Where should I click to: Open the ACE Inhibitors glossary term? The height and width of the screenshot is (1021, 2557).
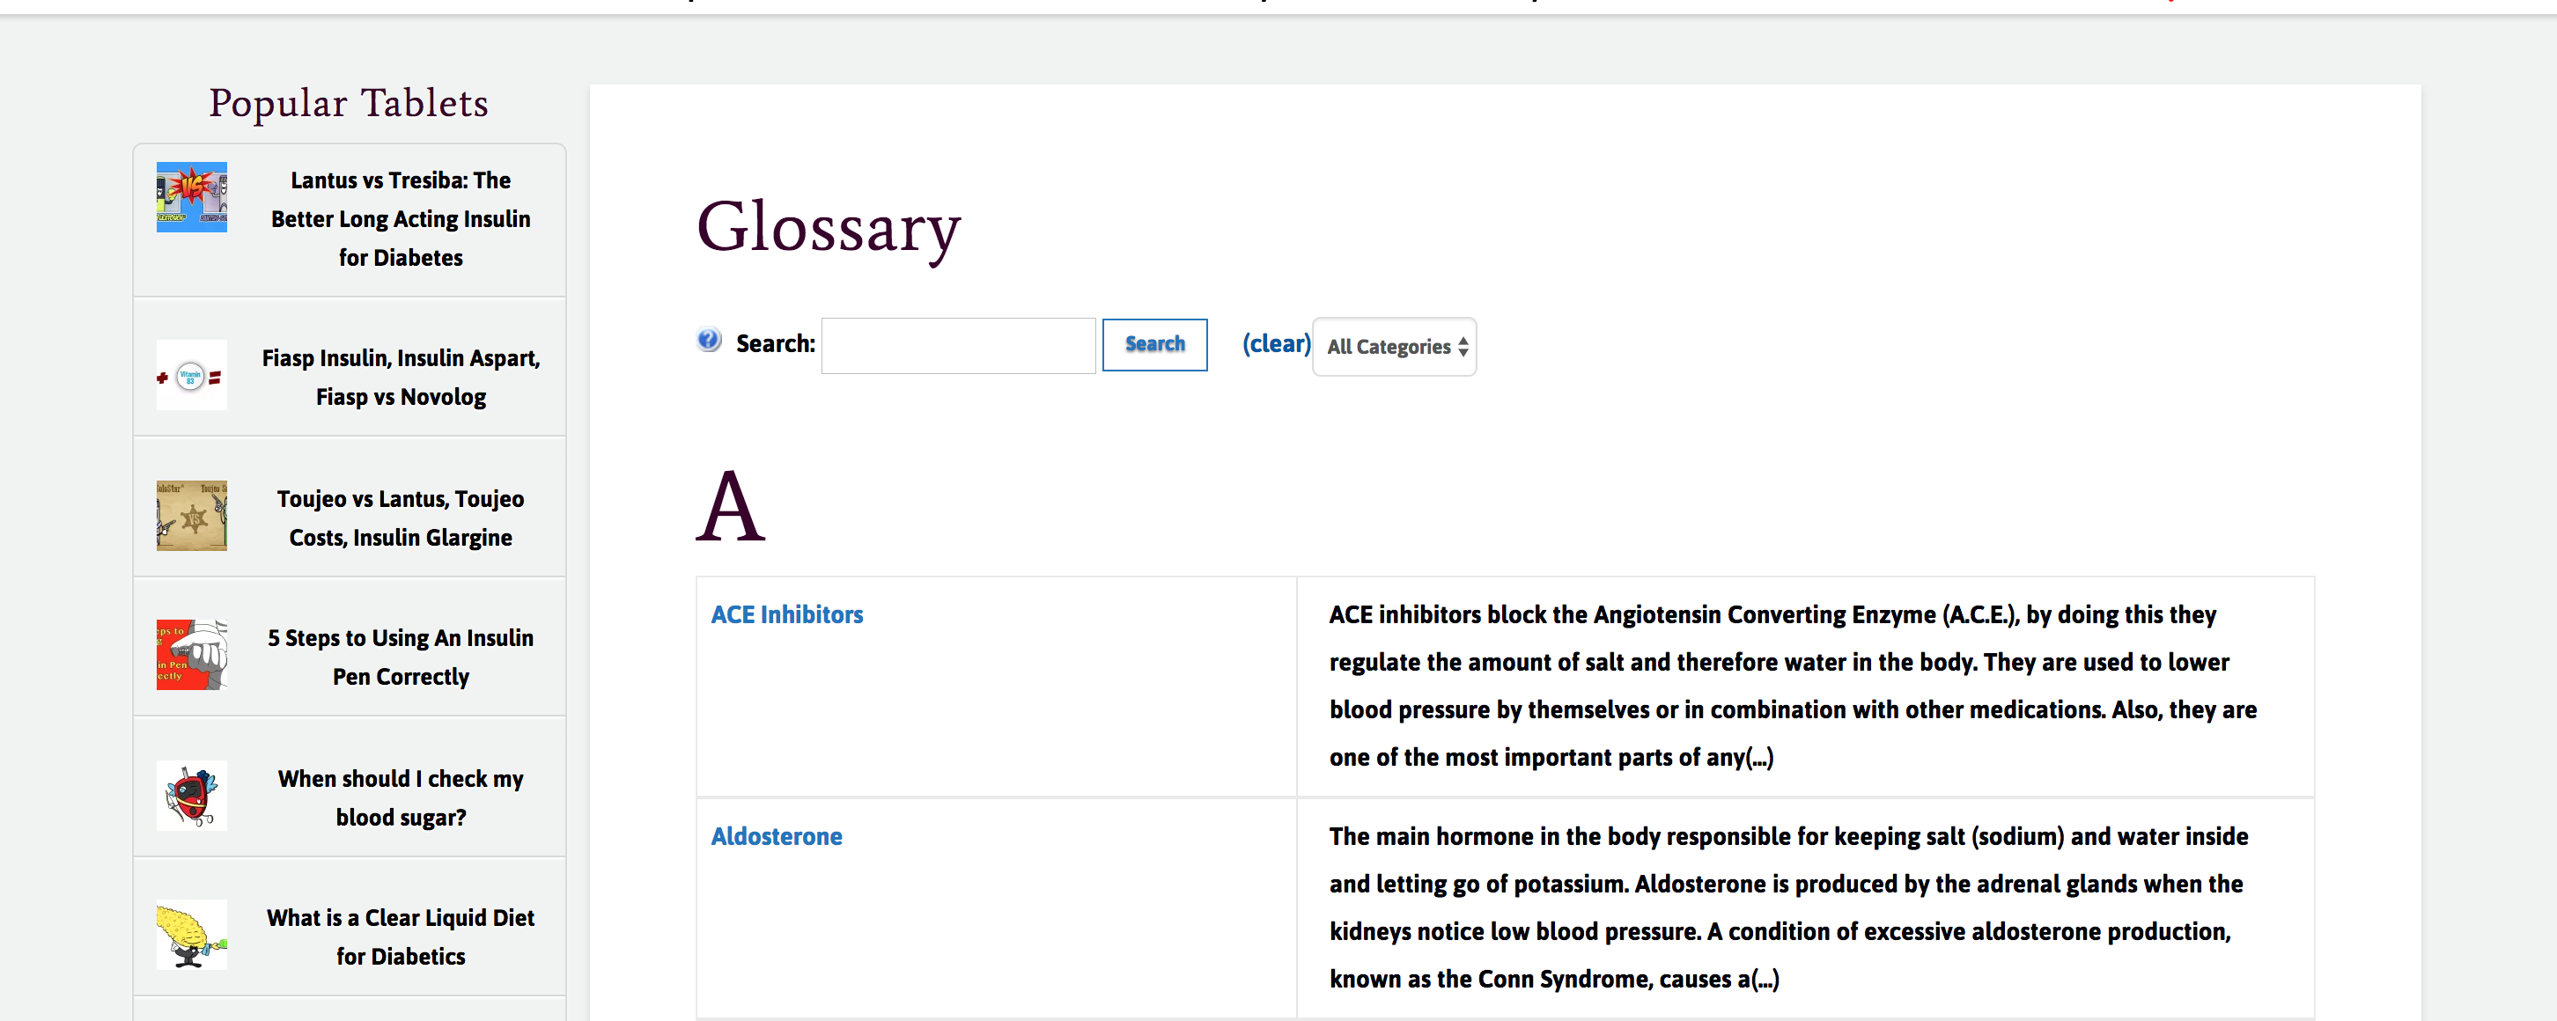pyautogui.click(x=787, y=614)
